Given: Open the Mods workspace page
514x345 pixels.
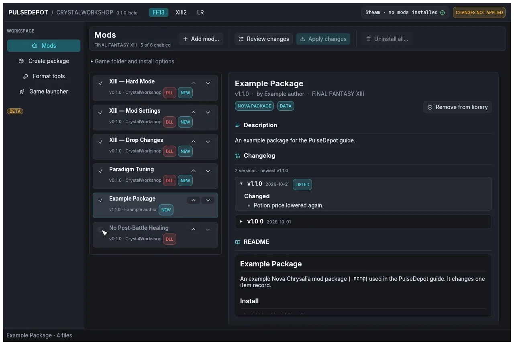Looking at the screenshot, I should [44, 46].
